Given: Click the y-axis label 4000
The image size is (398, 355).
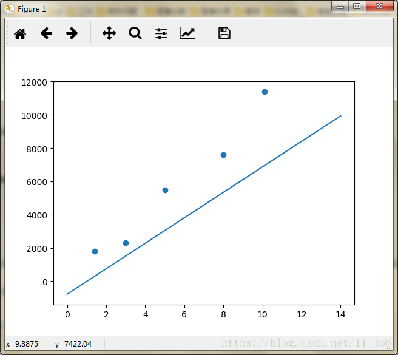Looking at the screenshot, I should 37,215.
